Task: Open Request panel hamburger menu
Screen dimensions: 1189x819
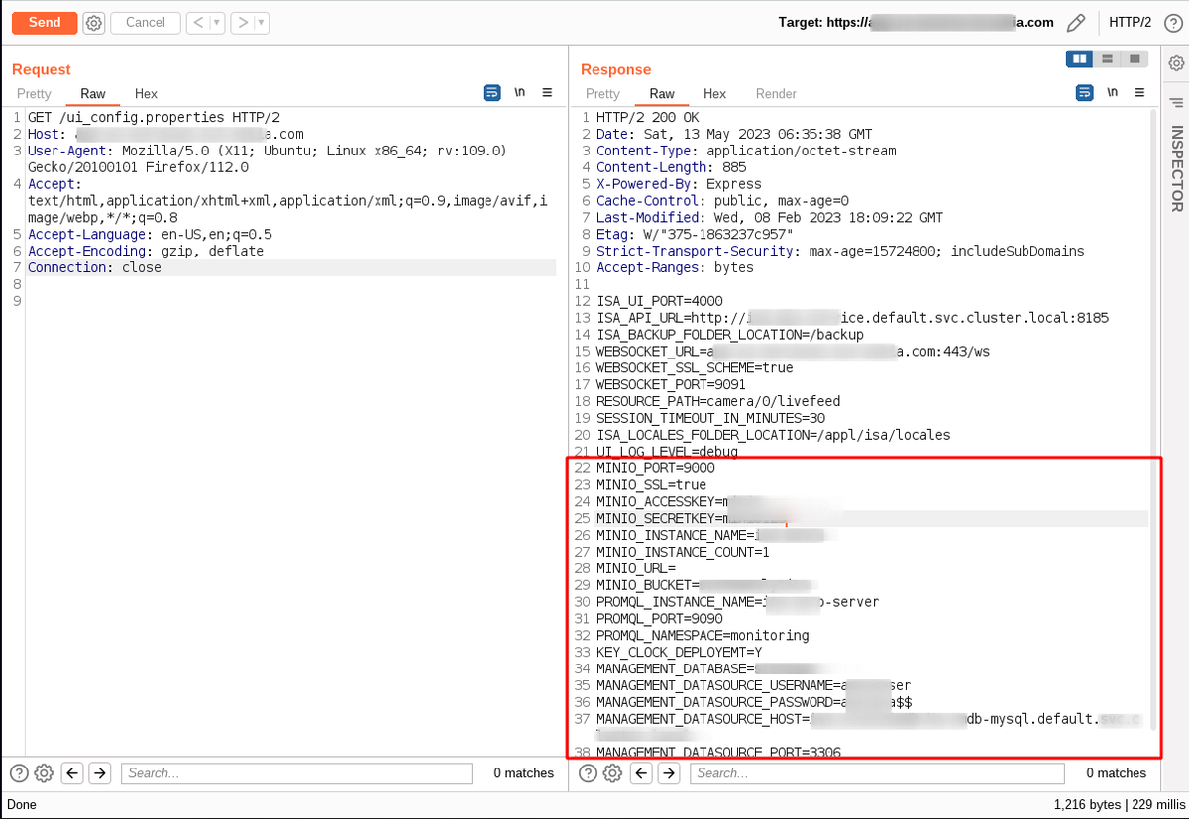Action: point(547,93)
